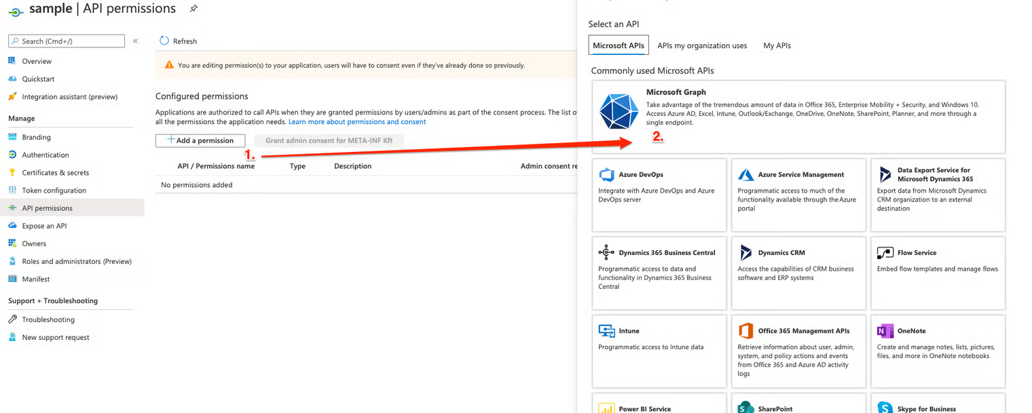1032x413 pixels.
Task: Click the Add a permission button
Action: [x=200, y=140]
